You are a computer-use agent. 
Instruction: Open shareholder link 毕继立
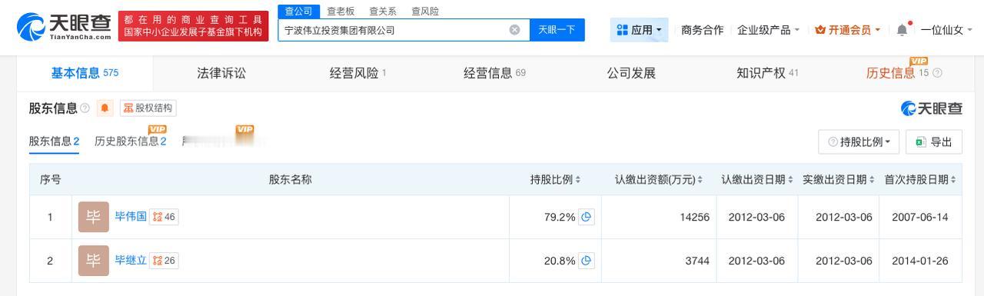130,261
